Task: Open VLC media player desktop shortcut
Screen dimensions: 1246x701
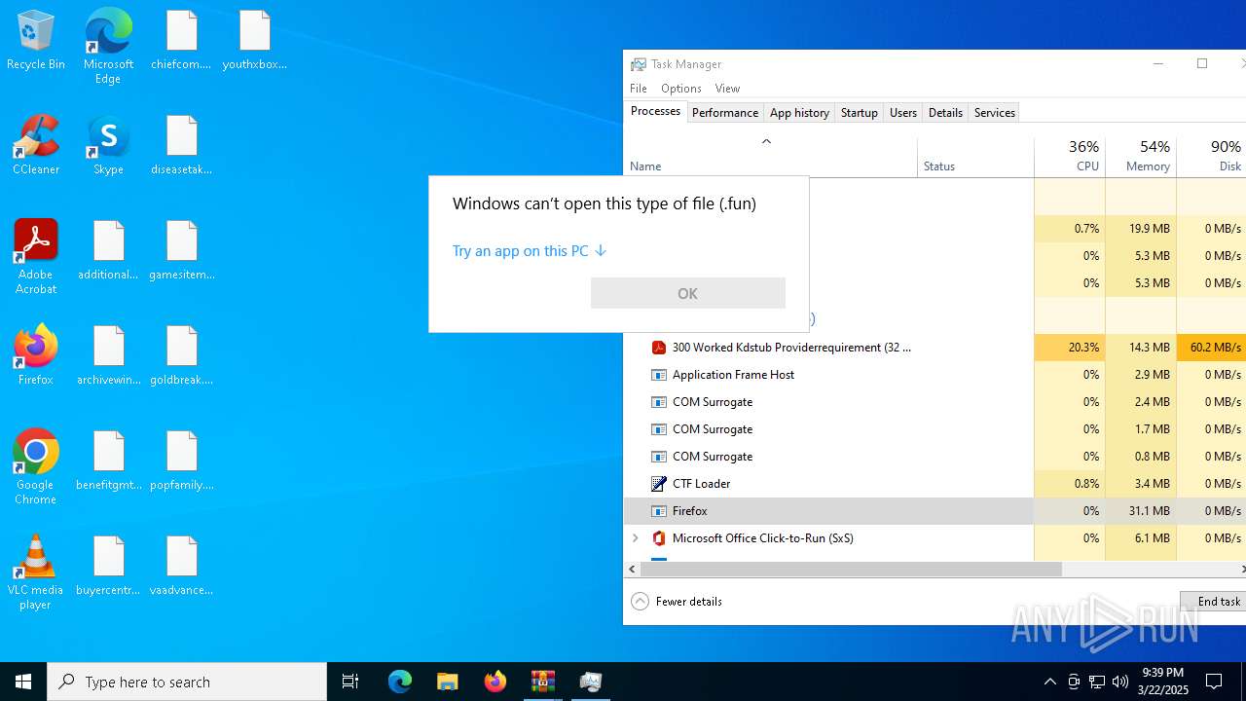Action: (36, 572)
